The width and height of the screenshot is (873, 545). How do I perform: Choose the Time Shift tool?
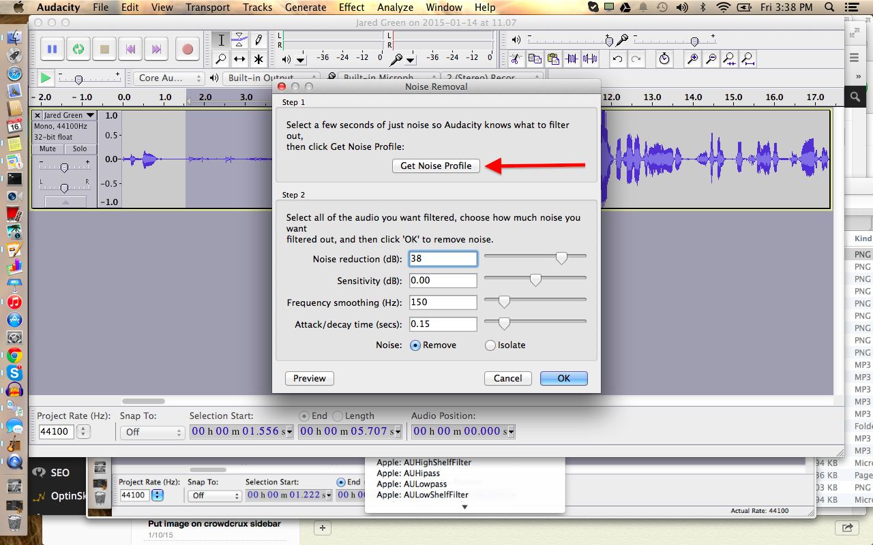click(239, 59)
